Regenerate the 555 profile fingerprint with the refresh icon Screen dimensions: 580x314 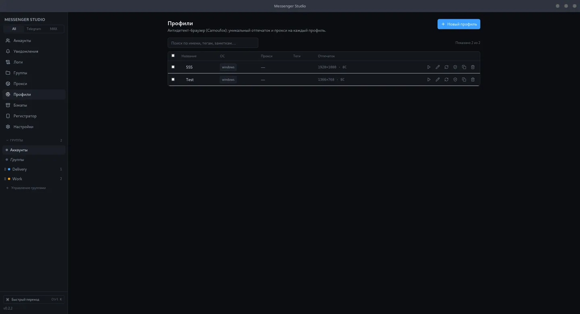[446, 67]
